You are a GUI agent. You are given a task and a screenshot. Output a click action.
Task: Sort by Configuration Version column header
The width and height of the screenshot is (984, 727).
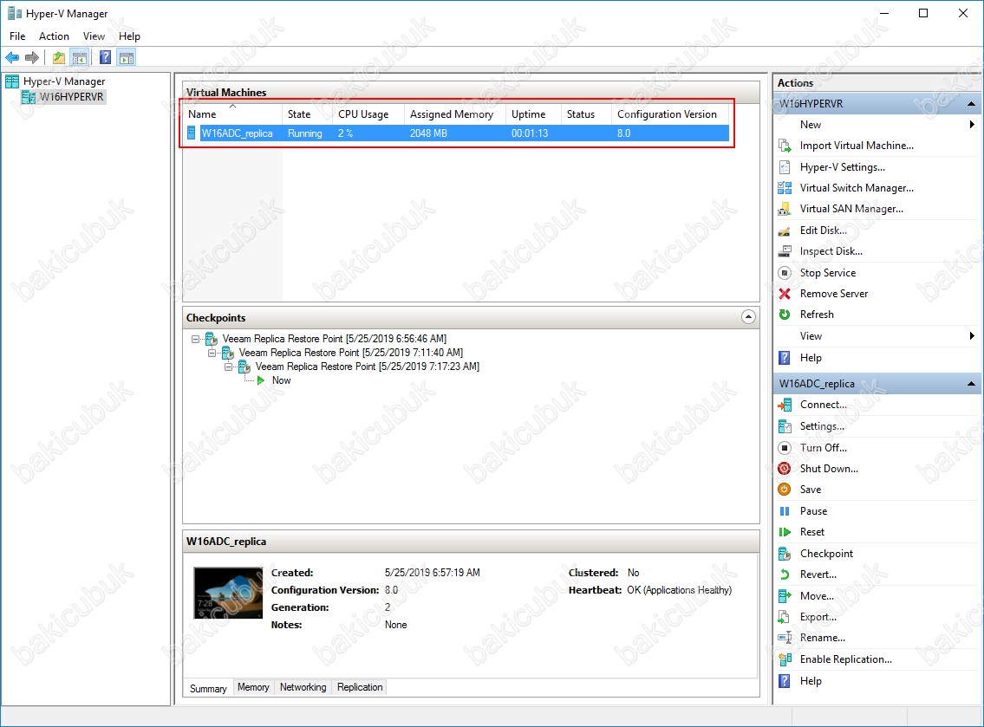670,114
